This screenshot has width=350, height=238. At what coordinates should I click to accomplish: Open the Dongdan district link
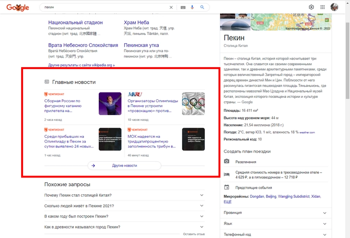(x=257, y=196)
